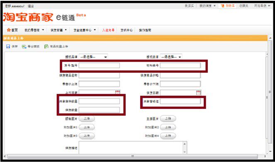Click 退出 logout link
Screen dimensions: 275x163
[x=31, y=6]
